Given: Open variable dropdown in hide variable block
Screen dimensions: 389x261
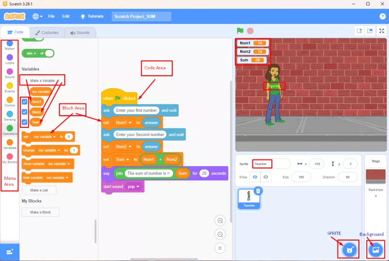Looking at the screenshot, I should pyautogui.click(x=57, y=177).
